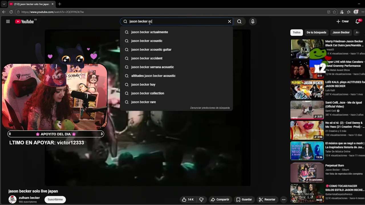This screenshot has width=365, height=205.
Task: Open the Metal Grammy Performance video thumbnail
Action: 307,69
